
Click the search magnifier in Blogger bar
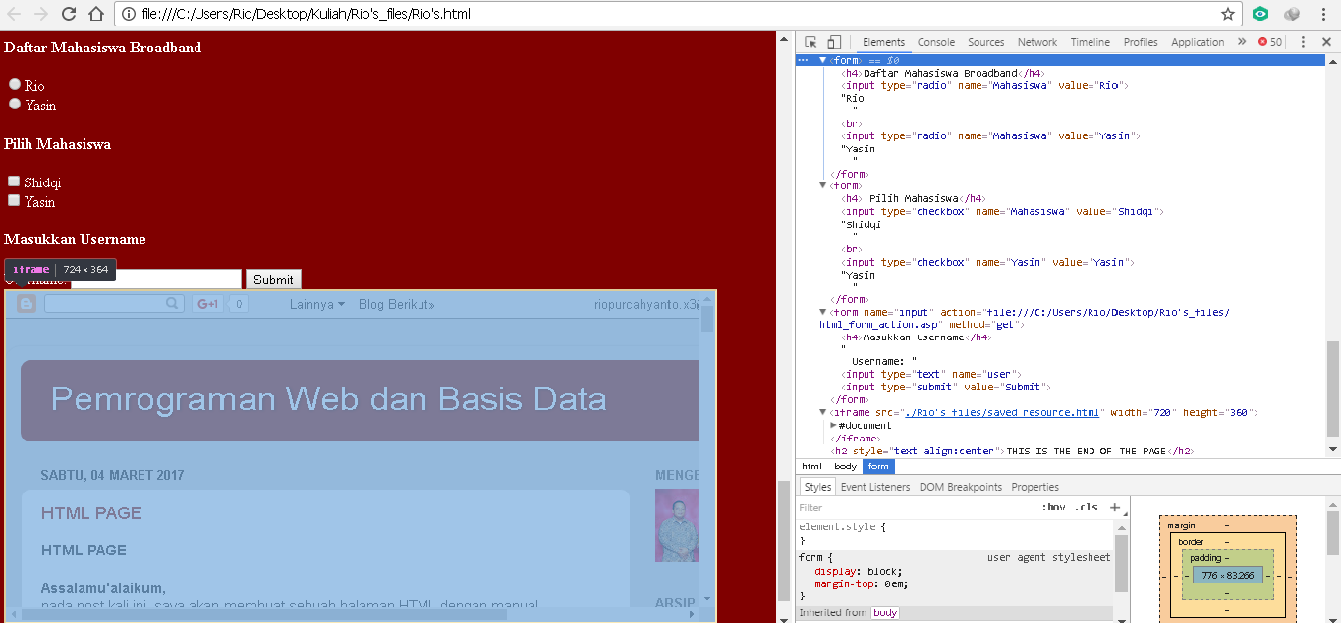click(172, 304)
